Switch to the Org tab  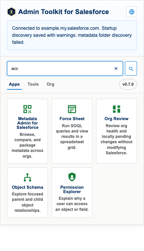point(51,84)
